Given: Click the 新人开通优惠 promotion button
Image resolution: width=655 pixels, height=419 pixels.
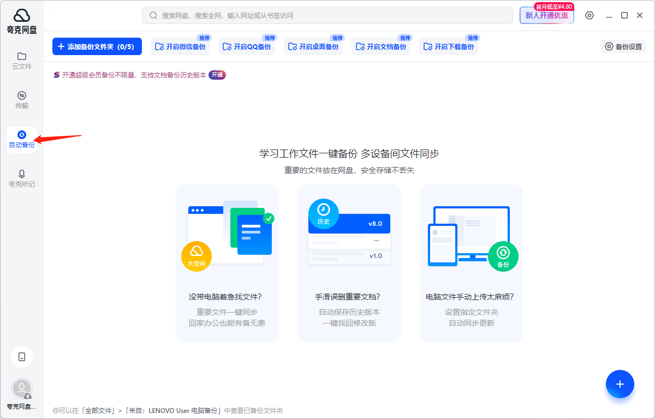Looking at the screenshot, I should (x=546, y=15).
